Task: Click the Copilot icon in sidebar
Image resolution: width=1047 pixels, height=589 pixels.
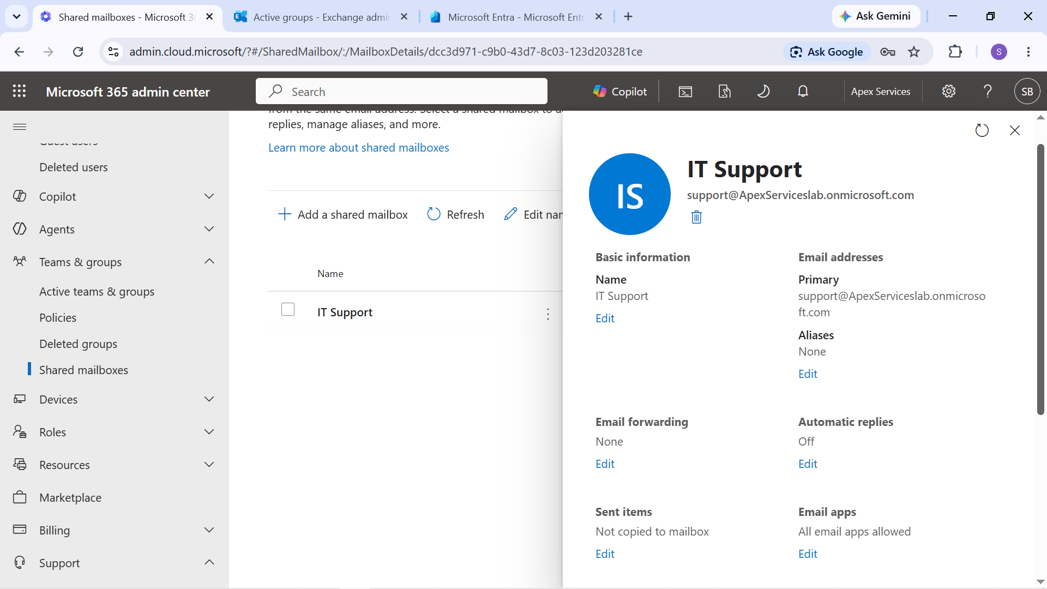Action: [x=20, y=196]
